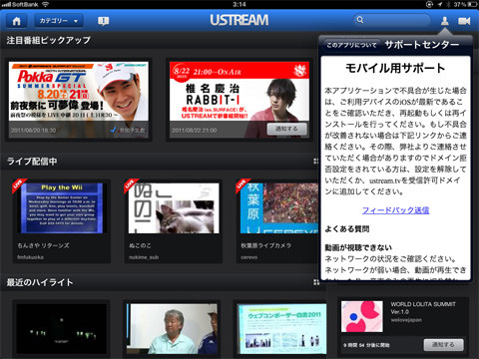Open the カテゴリー dropdown
Image resolution: width=479 pixels, height=359 pixels.
(x=59, y=21)
